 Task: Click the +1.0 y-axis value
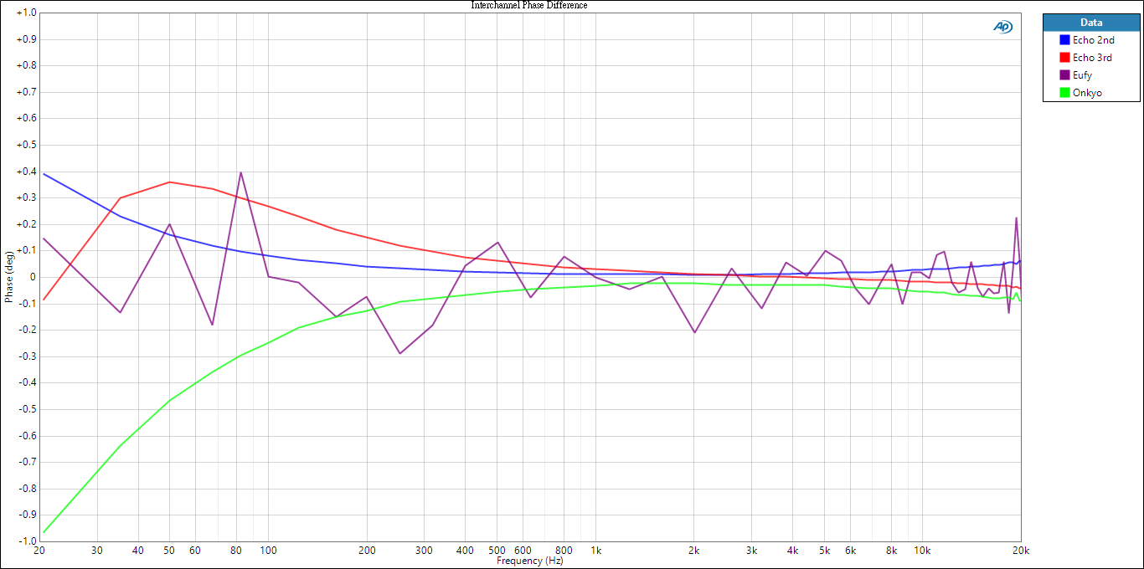[26, 13]
